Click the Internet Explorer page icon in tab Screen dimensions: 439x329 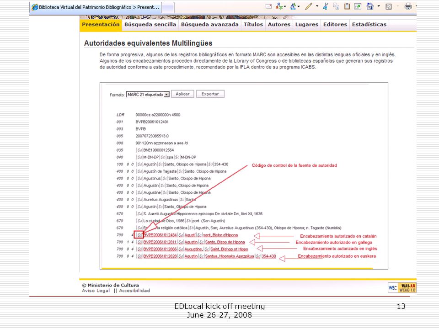(35, 7)
